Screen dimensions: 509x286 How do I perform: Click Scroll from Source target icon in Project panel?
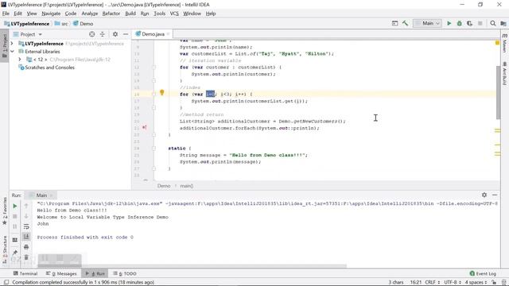92,34
